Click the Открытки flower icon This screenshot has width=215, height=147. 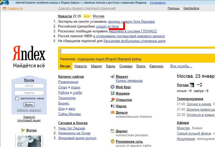click(x=112, y=100)
